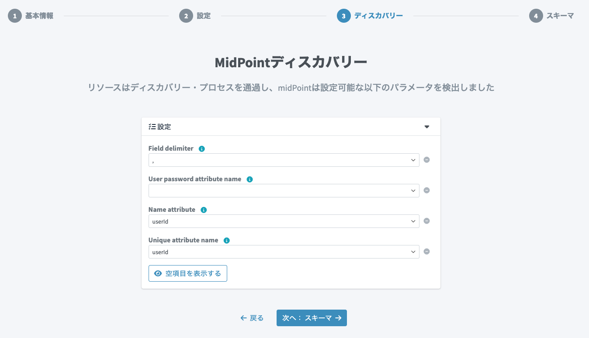Screen dimensions: 589x338
Task: Remove the Field delimiter row with minus icon
Action: point(427,160)
